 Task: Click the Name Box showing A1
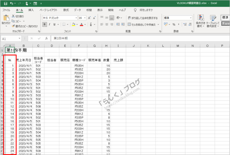point(10,39)
